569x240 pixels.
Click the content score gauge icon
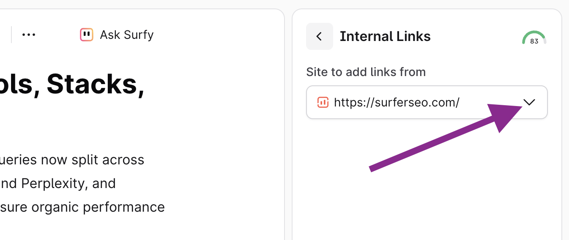tap(534, 38)
